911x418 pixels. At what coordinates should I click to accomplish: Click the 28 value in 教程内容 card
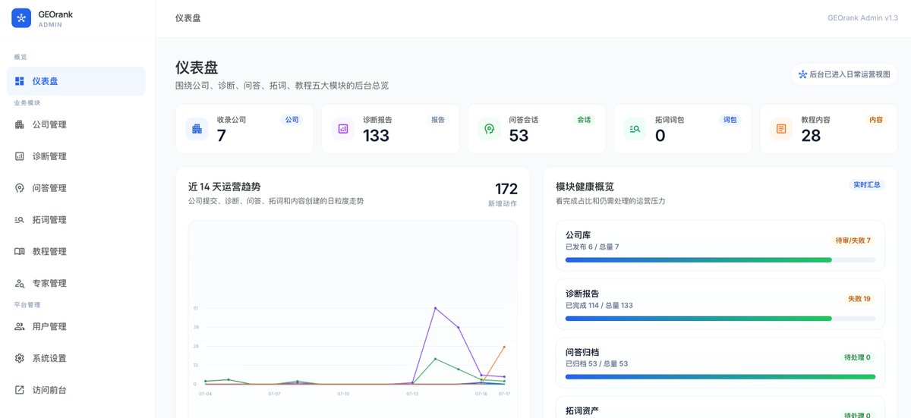click(811, 136)
